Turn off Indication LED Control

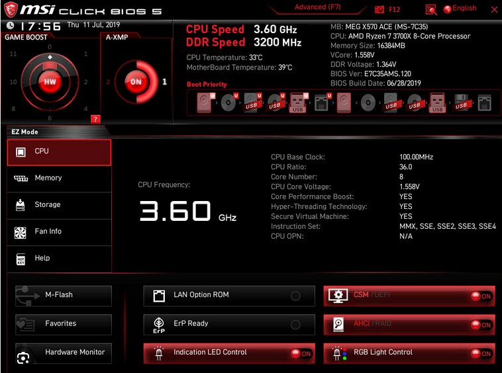tap(301, 354)
